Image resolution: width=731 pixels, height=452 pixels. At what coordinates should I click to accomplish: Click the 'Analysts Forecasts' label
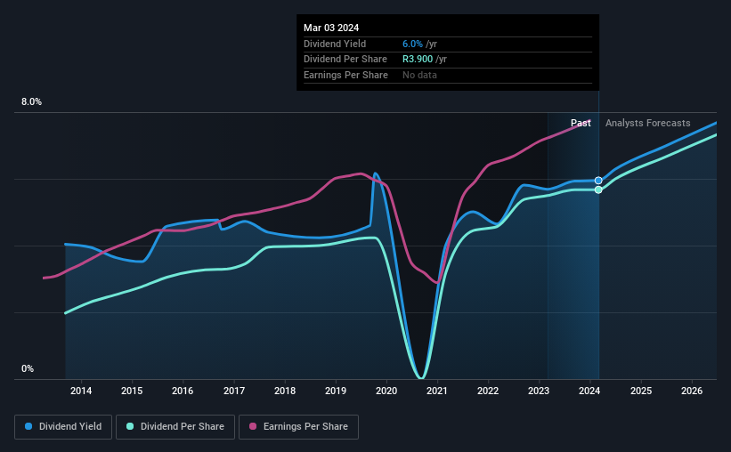point(647,123)
